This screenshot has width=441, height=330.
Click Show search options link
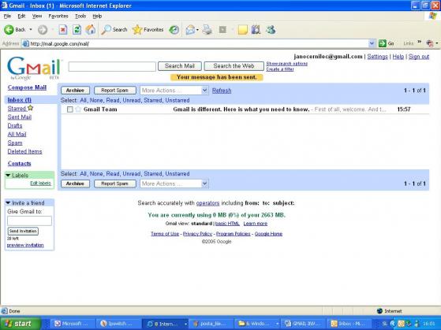(x=287, y=64)
